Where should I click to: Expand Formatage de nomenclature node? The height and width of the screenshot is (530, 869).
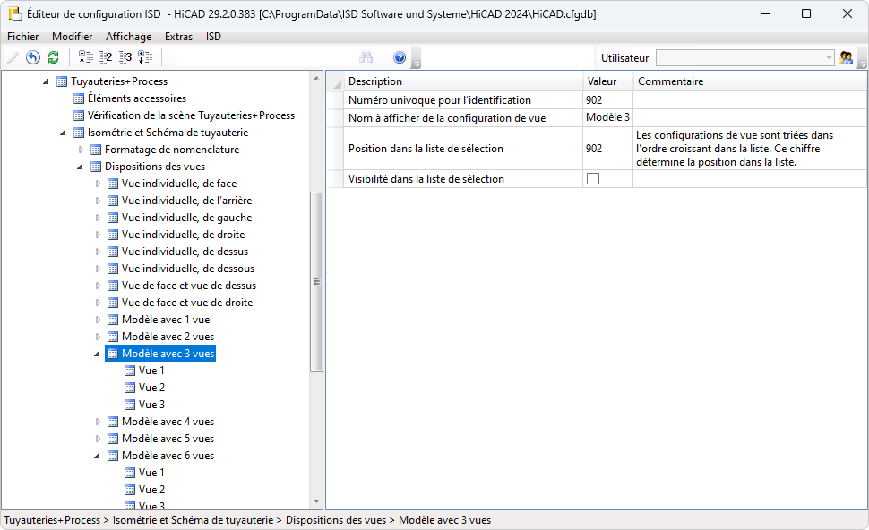(x=81, y=150)
